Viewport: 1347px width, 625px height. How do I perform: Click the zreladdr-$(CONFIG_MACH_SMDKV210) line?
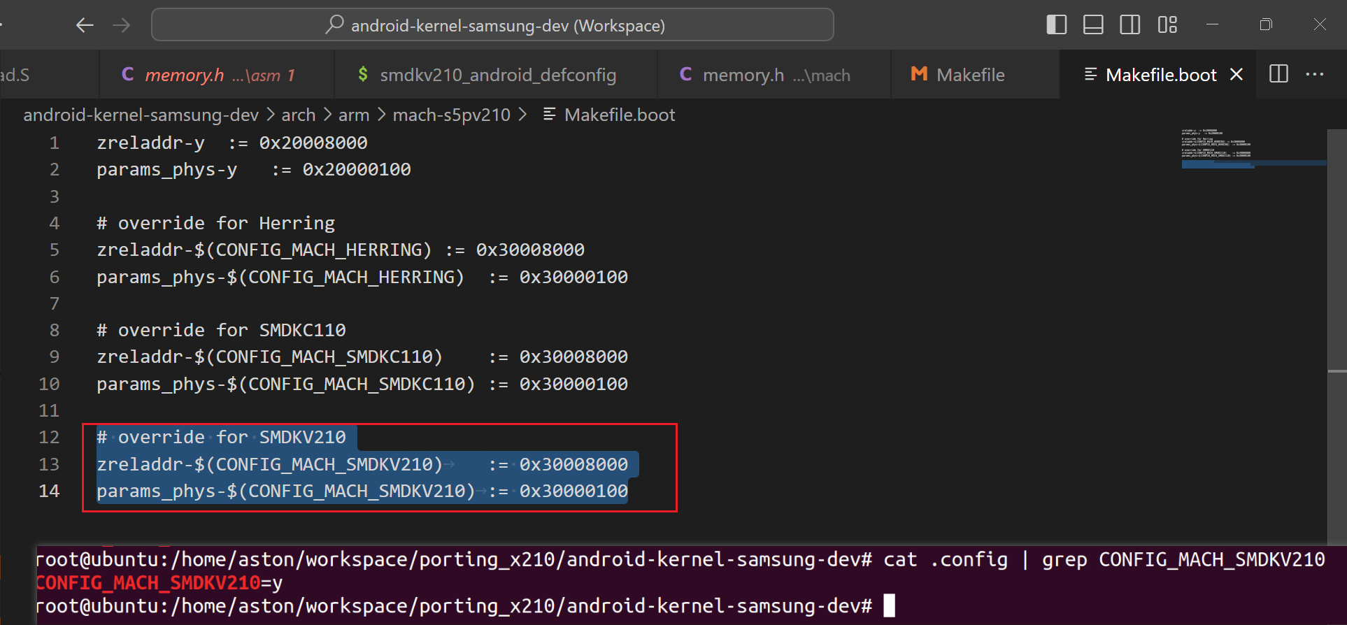[x=362, y=464]
